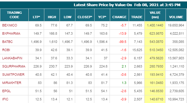187x103 pixels.
Task: Click the IFIC trading code link
Action: [x=5, y=99]
